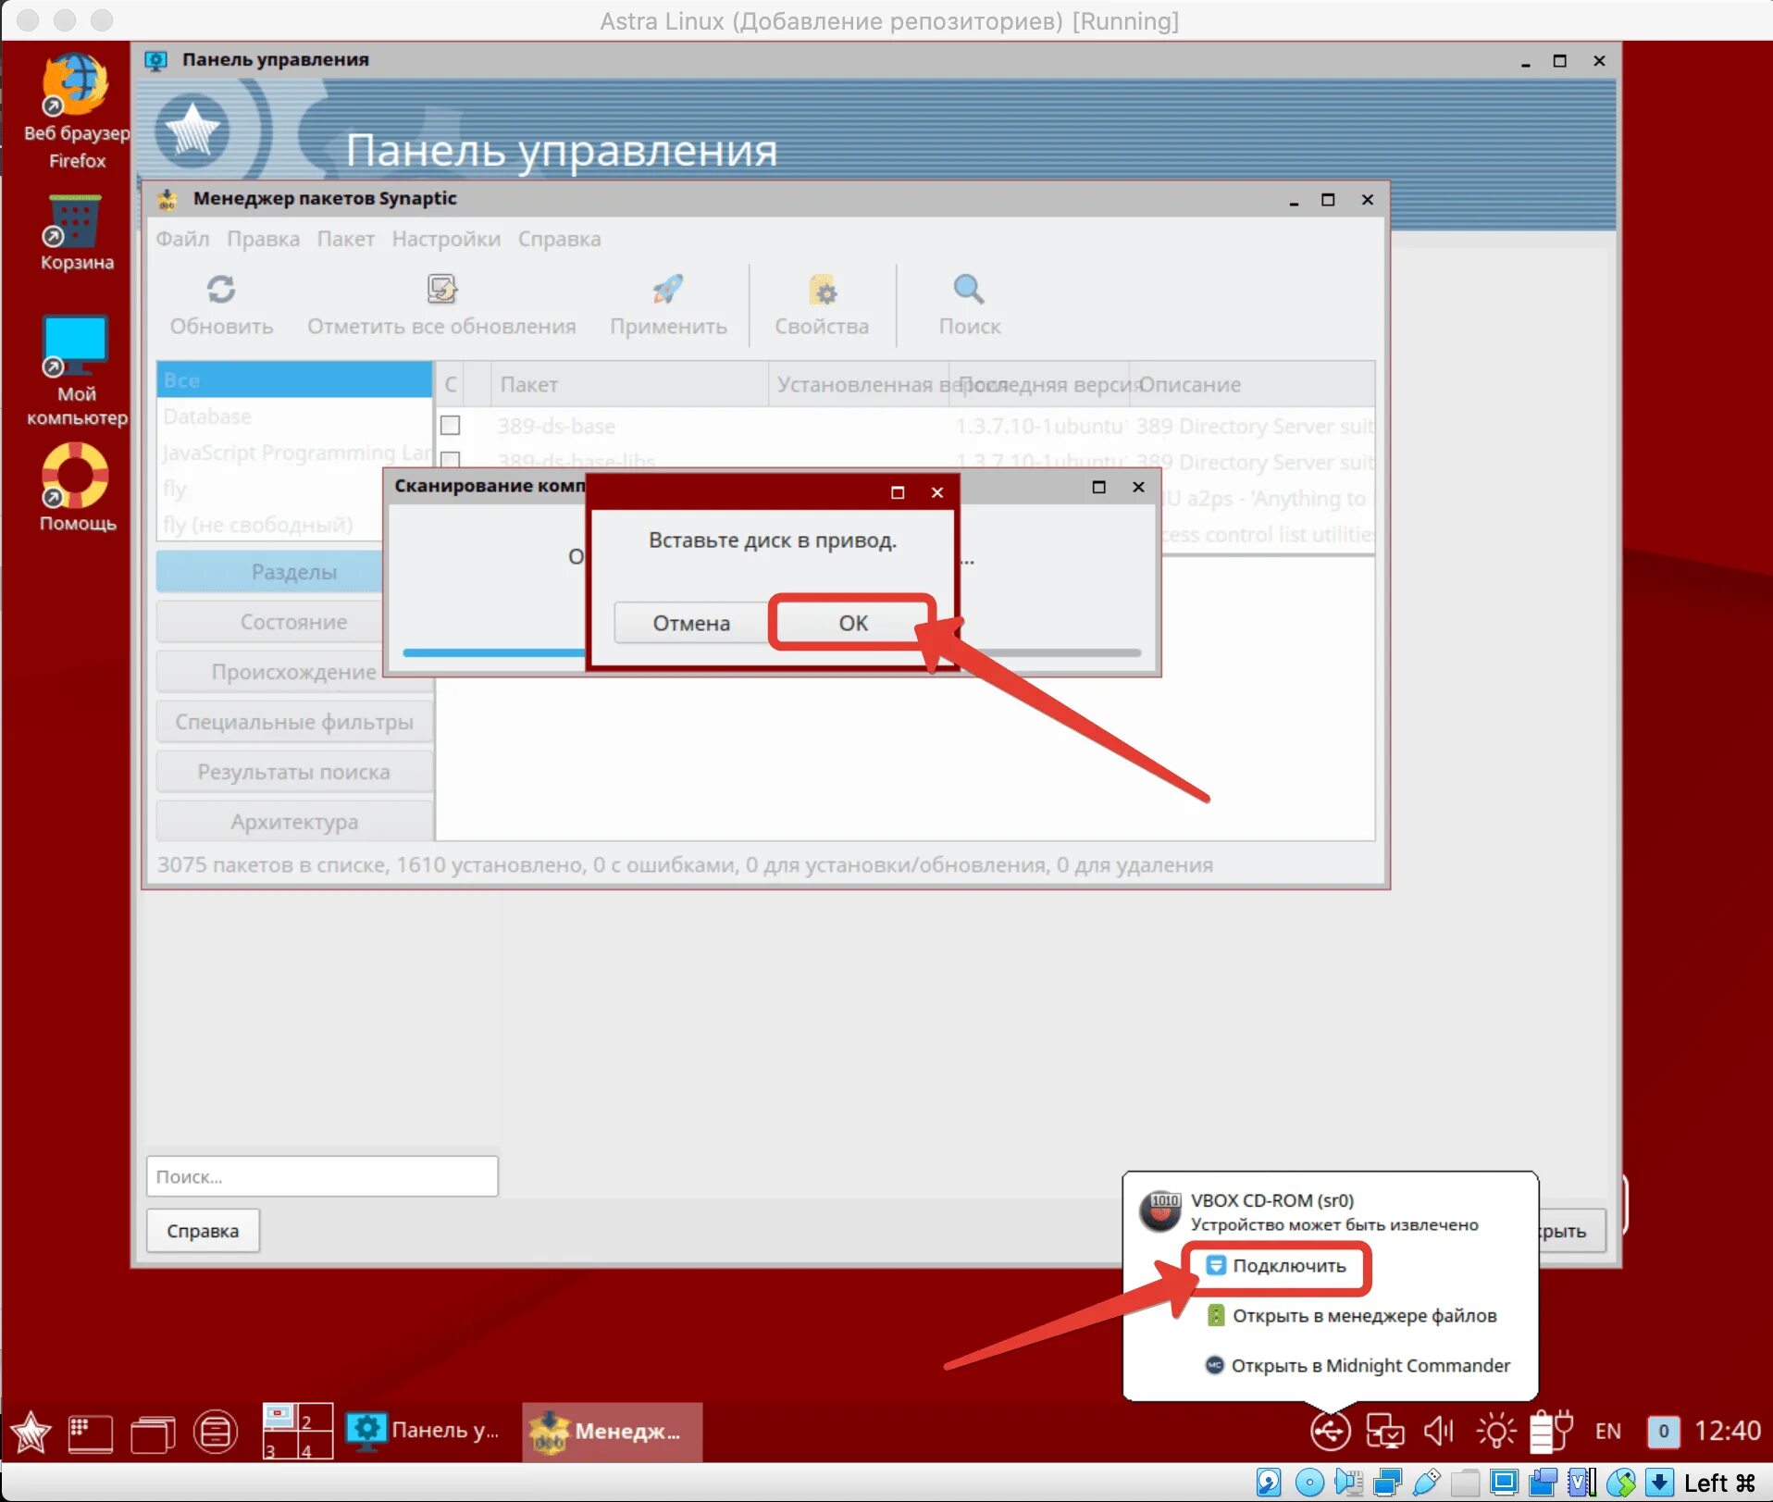Switch to Менеджер пакетов taskbar window
Image resolution: width=1773 pixels, height=1502 pixels.
pos(613,1431)
